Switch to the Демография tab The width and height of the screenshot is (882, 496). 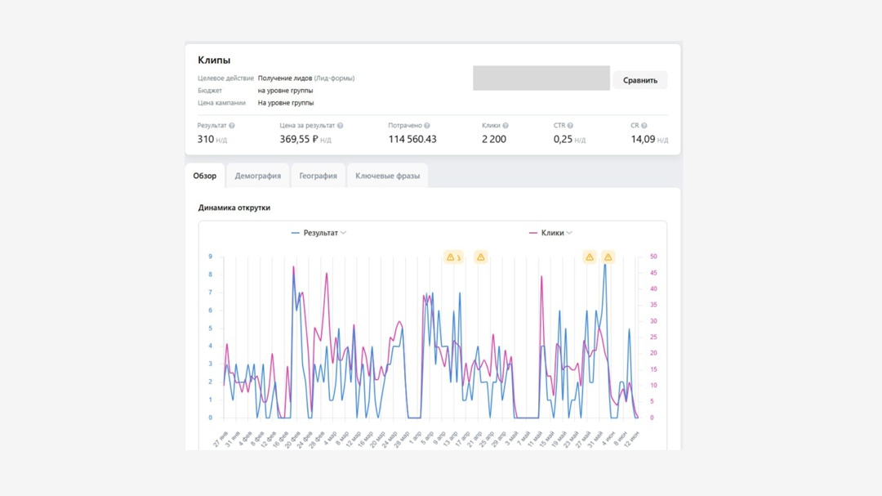click(257, 176)
